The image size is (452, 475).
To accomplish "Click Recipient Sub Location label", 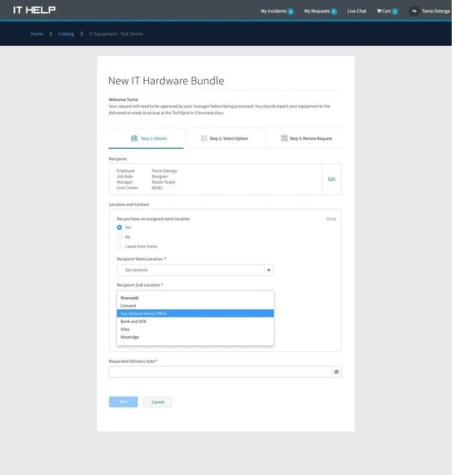I will click(140, 285).
